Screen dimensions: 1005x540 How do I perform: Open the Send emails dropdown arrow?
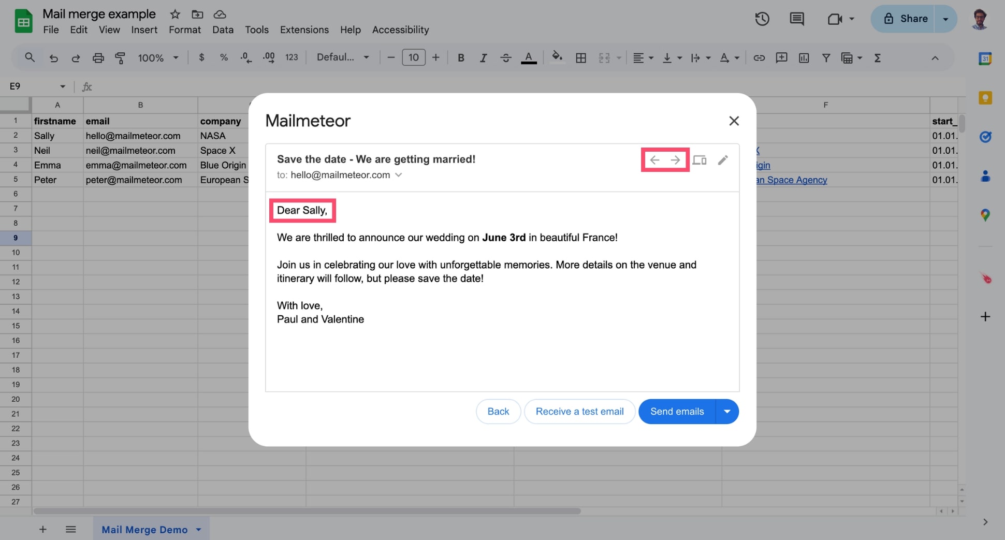click(727, 411)
